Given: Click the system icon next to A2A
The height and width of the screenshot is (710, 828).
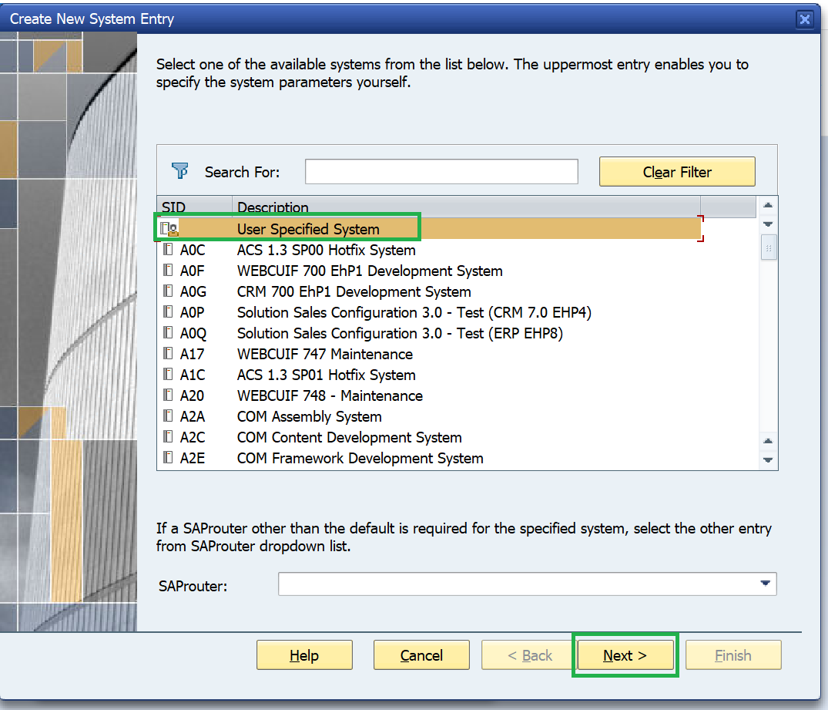Looking at the screenshot, I should pos(168,416).
